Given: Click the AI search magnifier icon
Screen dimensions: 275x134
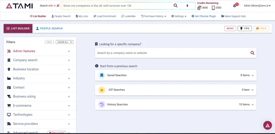Looking at the screenshot, I should pos(176,5).
